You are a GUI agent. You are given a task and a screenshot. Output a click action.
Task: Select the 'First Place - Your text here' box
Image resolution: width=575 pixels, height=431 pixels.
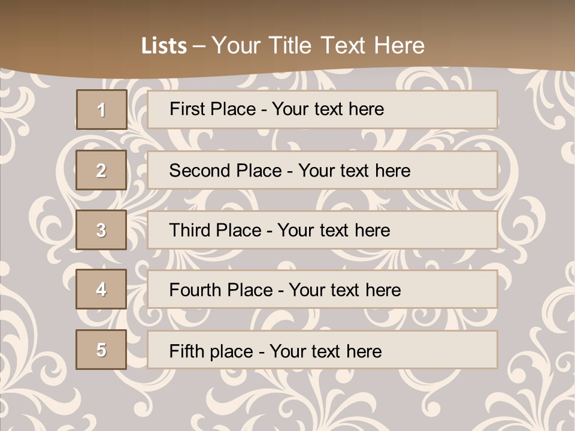tap(322, 110)
